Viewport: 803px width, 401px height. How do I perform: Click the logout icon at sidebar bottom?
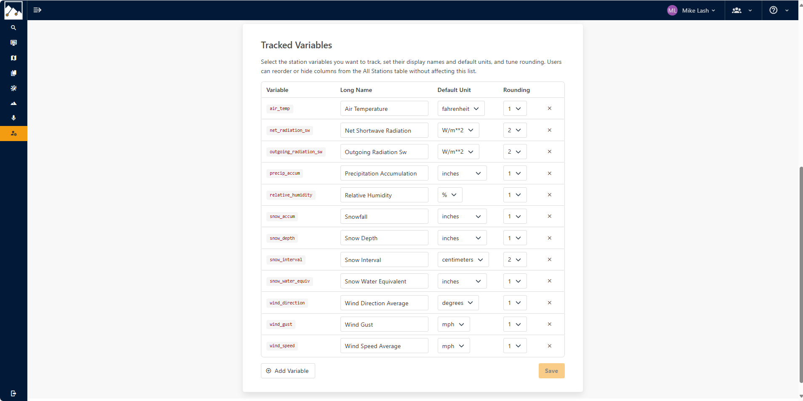coord(13,393)
